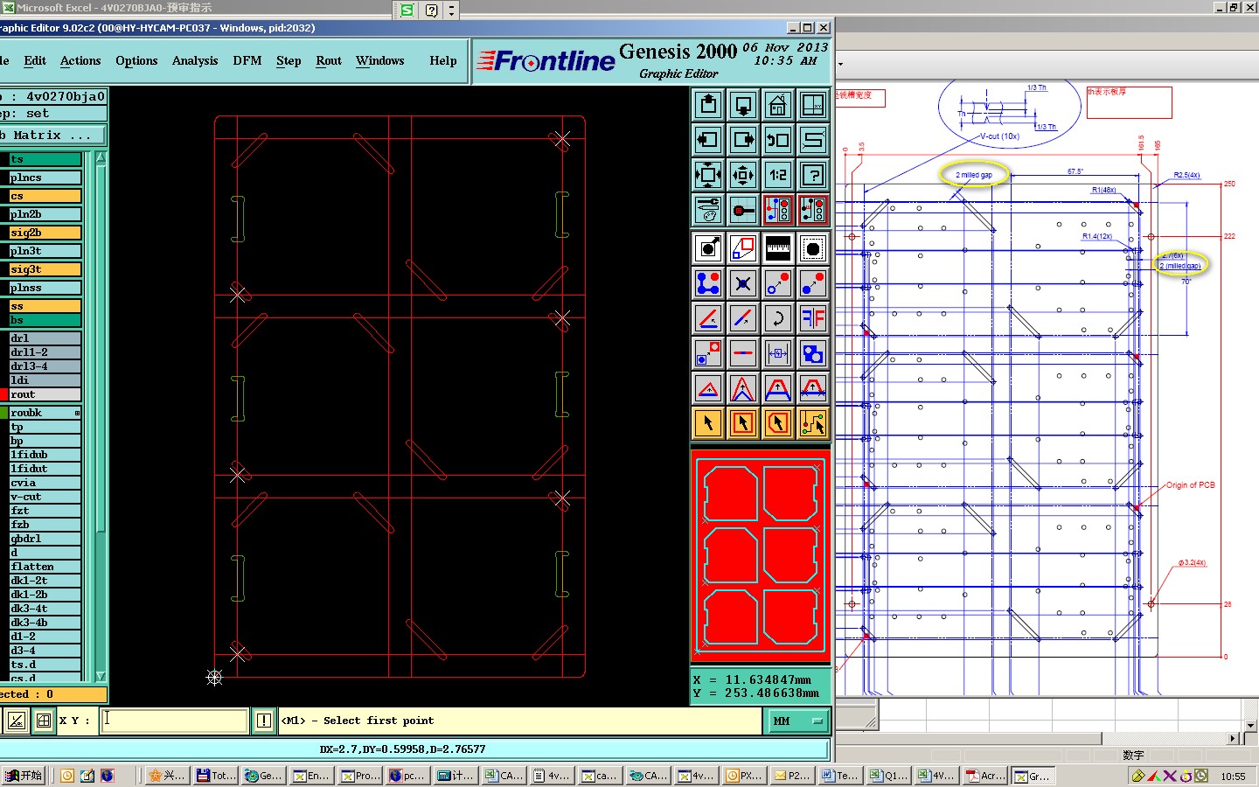
Task: Click the grid crosshair icon by X Y
Action: pyautogui.click(x=44, y=721)
